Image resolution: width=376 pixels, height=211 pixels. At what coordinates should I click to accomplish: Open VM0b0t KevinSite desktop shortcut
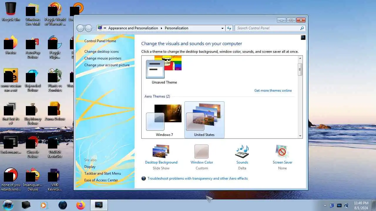coord(55,146)
